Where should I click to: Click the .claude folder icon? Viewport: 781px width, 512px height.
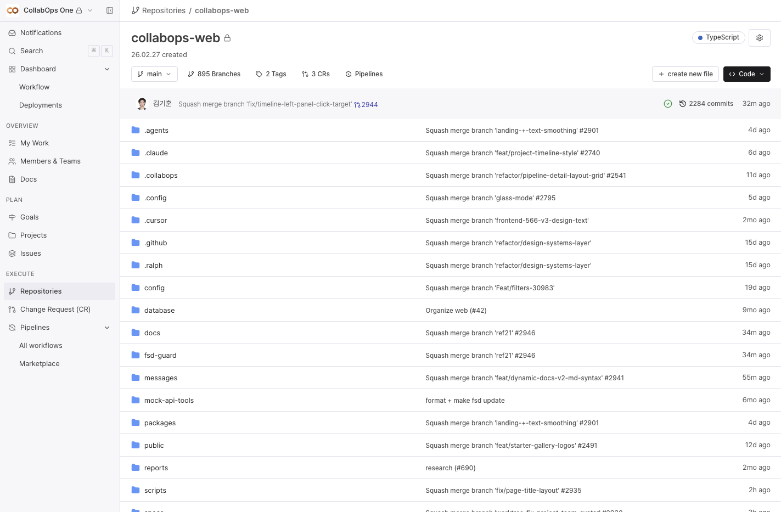(136, 153)
